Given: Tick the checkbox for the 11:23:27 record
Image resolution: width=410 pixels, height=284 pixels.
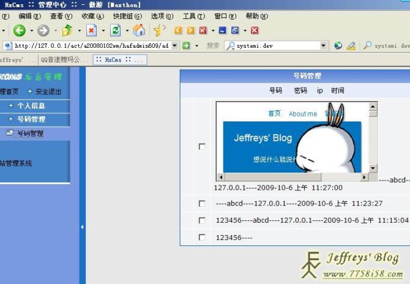Looking at the screenshot, I should point(202,204).
